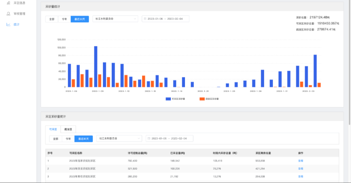This screenshot has height=183, width=351.
Task: Select 全部 filter in 采砂量统计 panel
Action: point(52,19)
